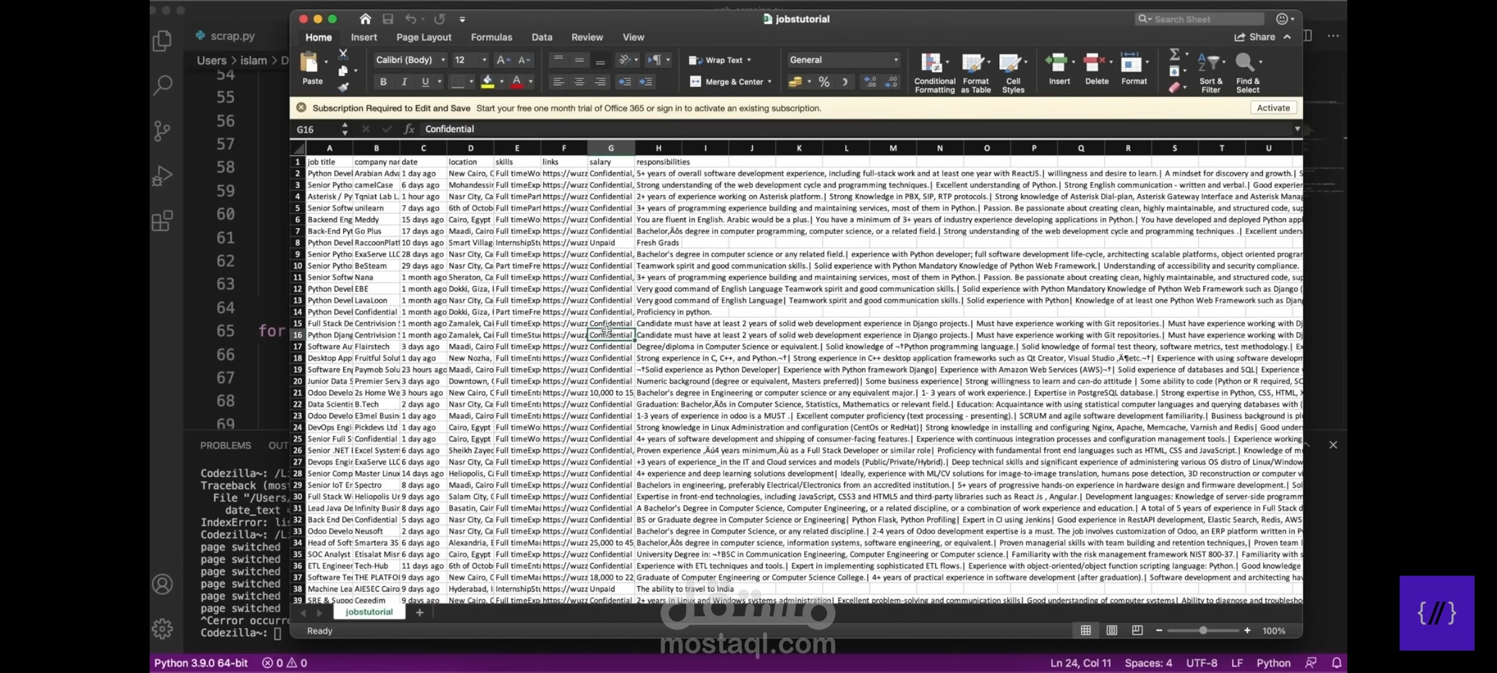Screen dimensions: 1497x673
Task: Switch to the Data ribbon tab
Action: tap(542, 37)
